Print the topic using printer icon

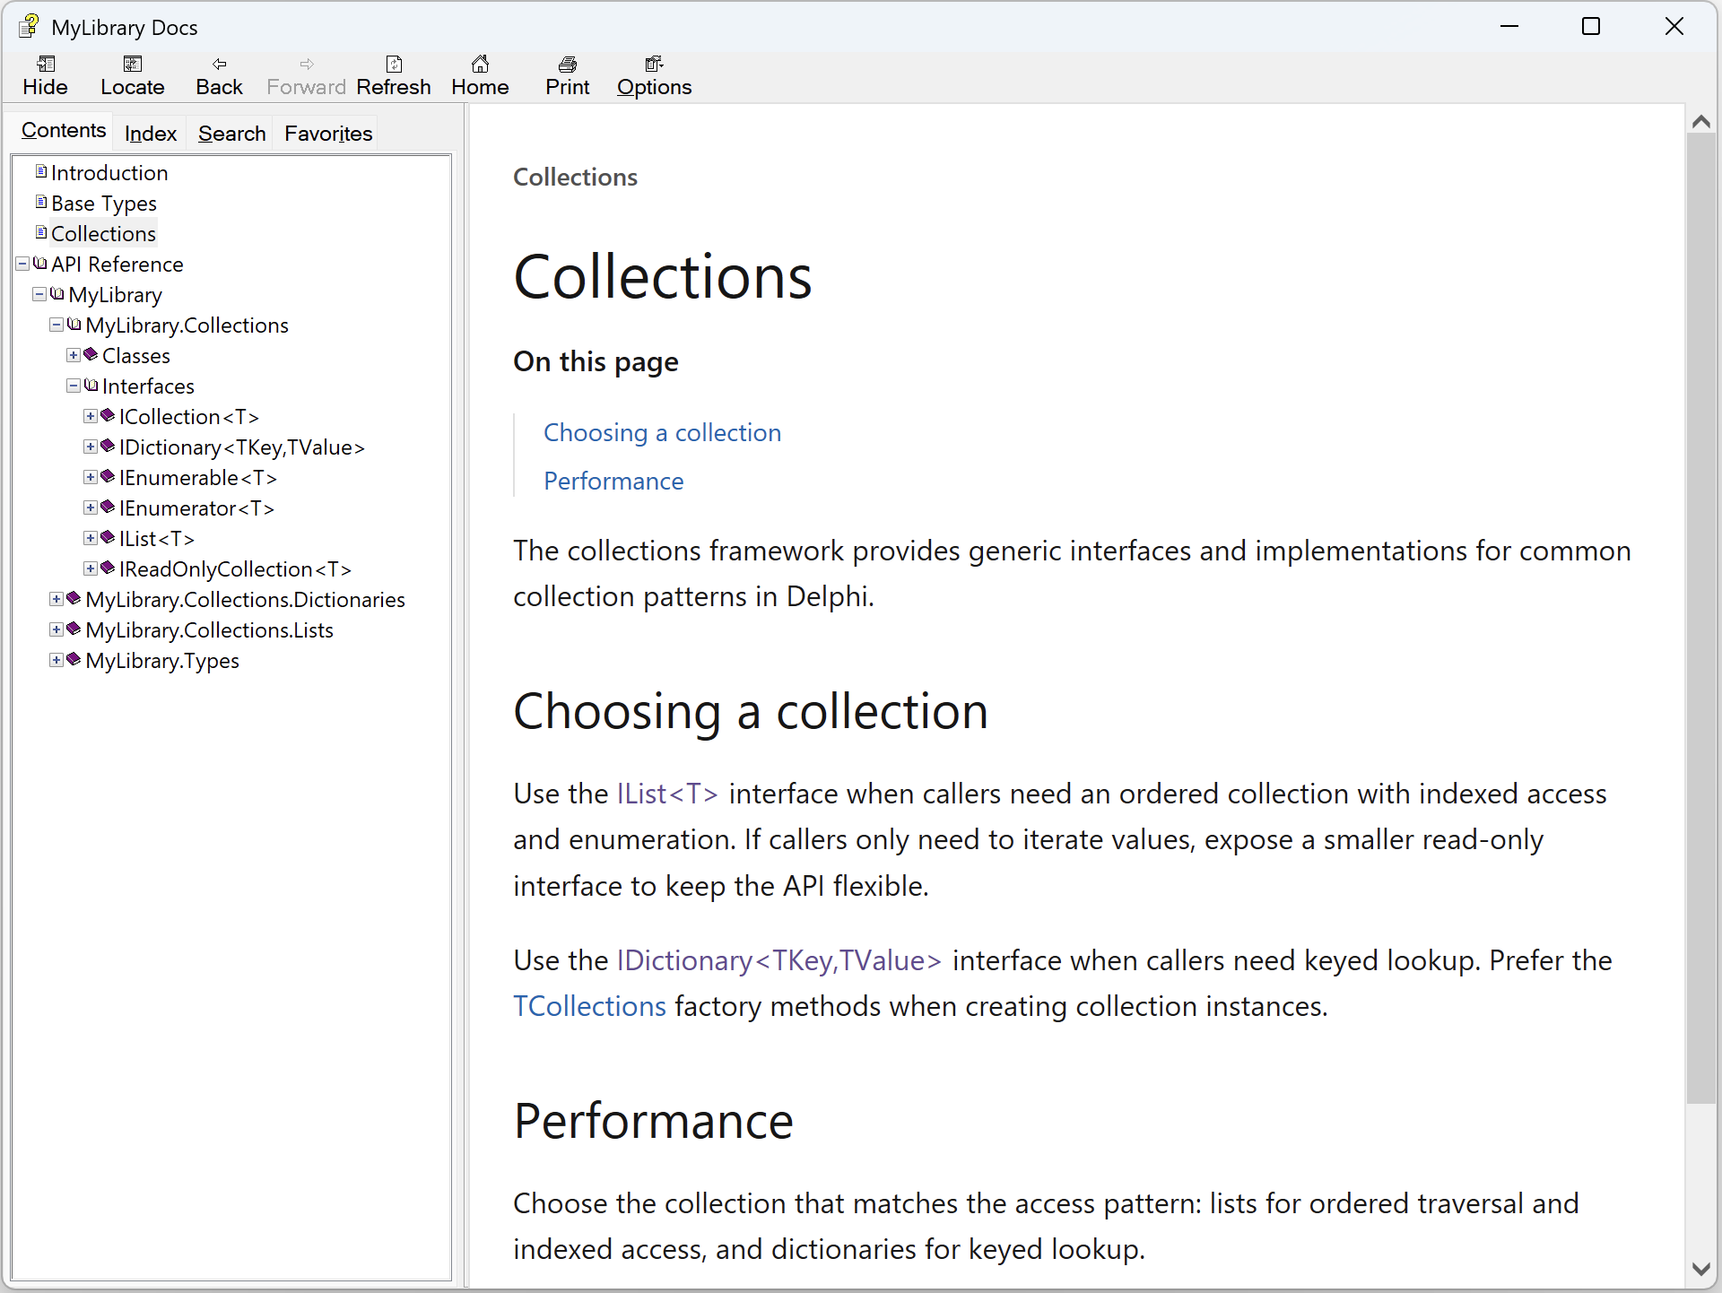(568, 64)
